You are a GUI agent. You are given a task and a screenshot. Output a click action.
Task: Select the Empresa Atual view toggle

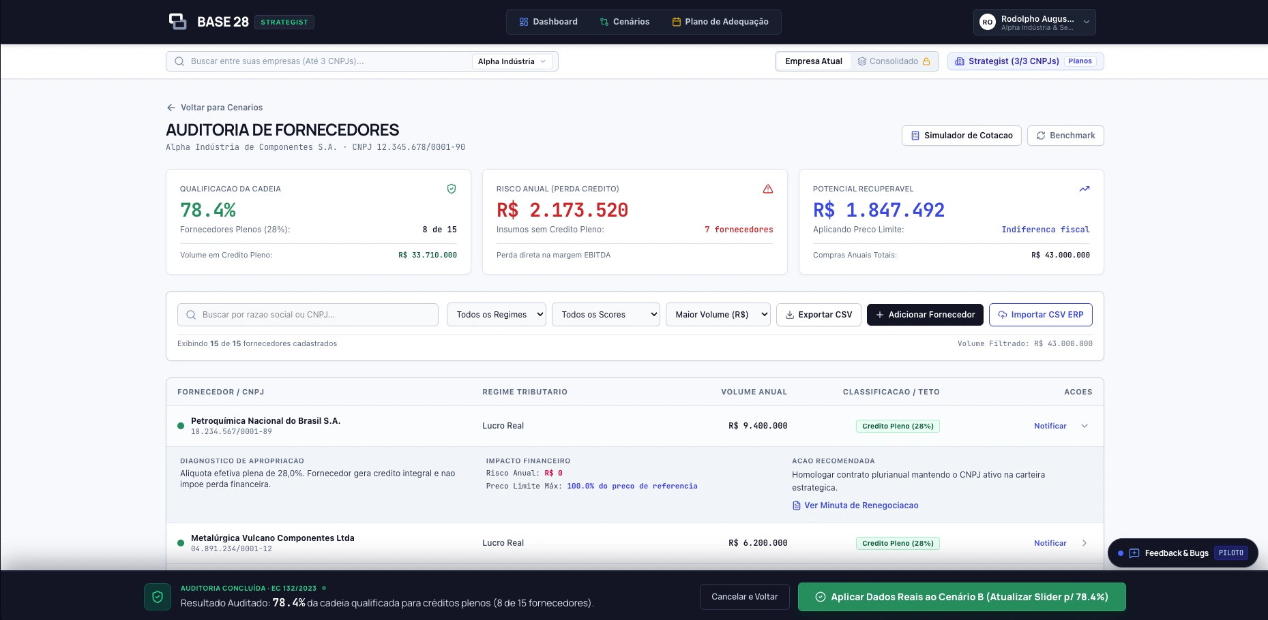813,61
